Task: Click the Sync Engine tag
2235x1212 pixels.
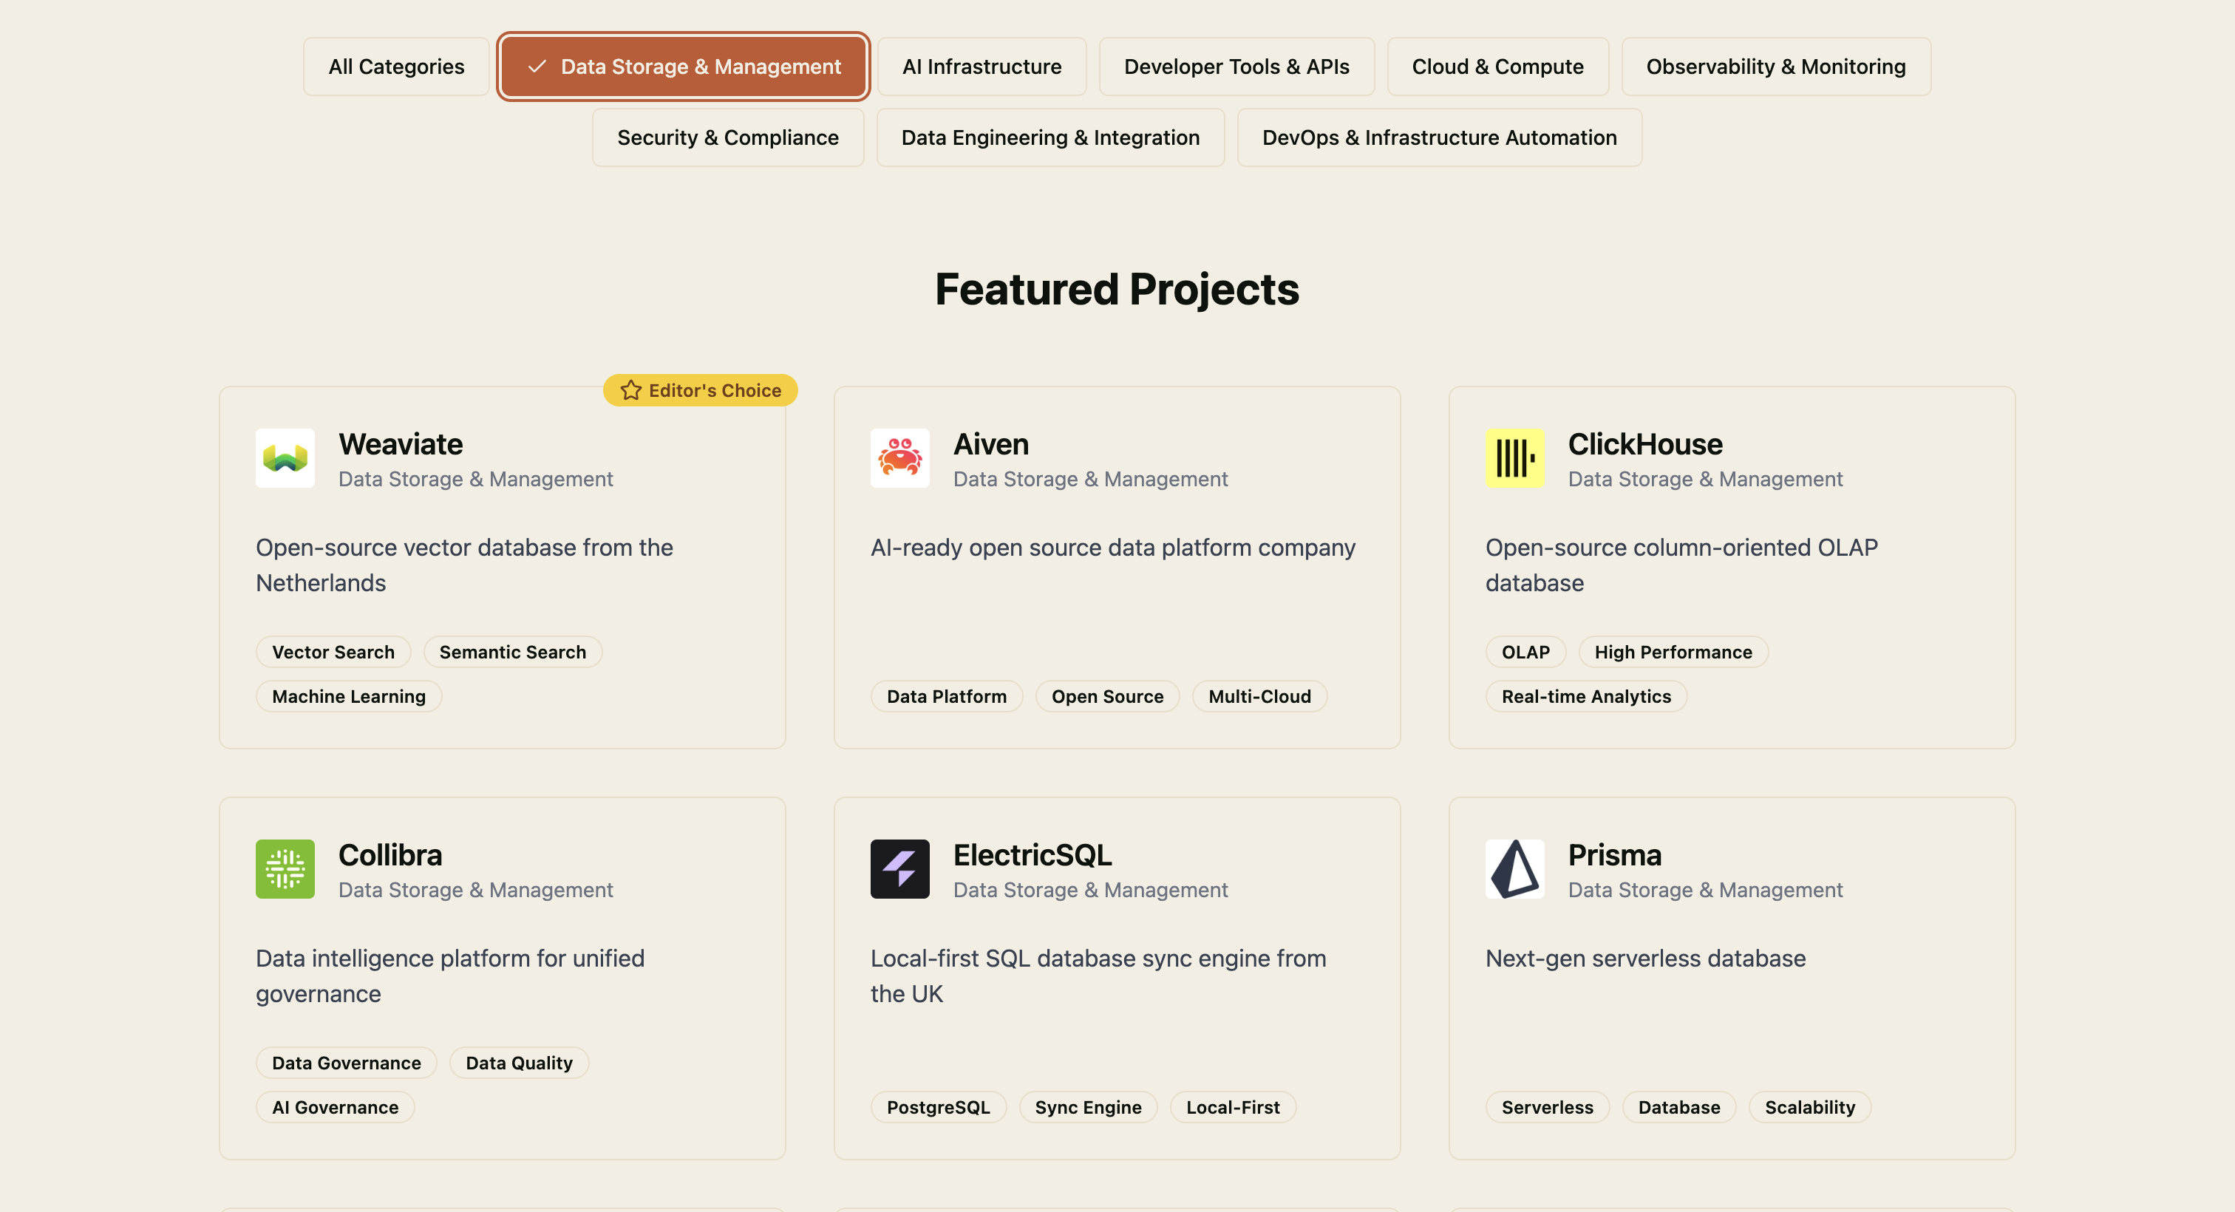Action: (x=1088, y=1108)
